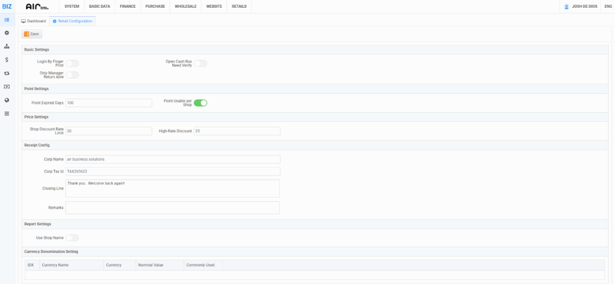The width and height of the screenshot is (615, 284).
Task: Click the Save button
Action: (32, 34)
